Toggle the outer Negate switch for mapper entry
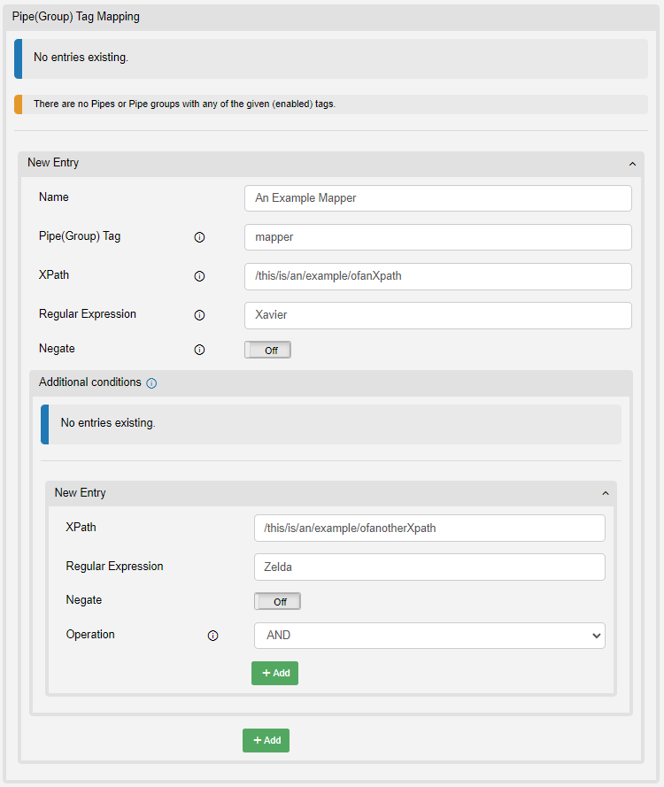 click(x=267, y=350)
